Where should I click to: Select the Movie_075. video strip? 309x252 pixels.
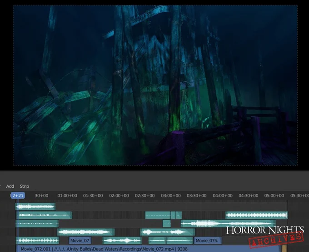[x=208, y=241]
